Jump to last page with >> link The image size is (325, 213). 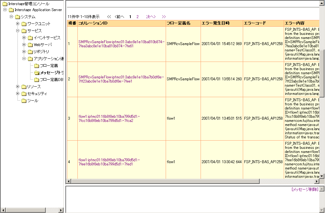[x=164, y=17]
